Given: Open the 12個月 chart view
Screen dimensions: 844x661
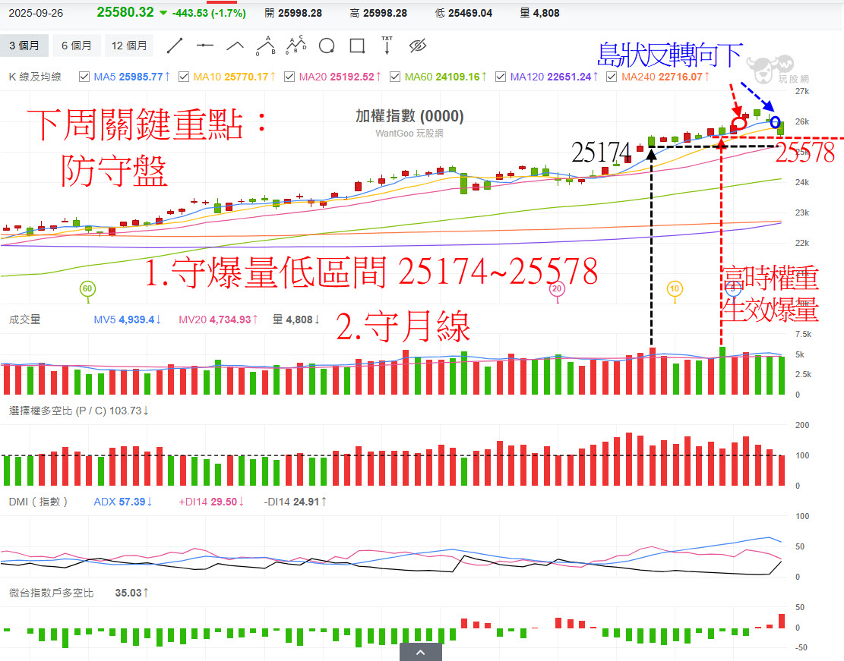Looking at the screenshot, I should 129,46.
